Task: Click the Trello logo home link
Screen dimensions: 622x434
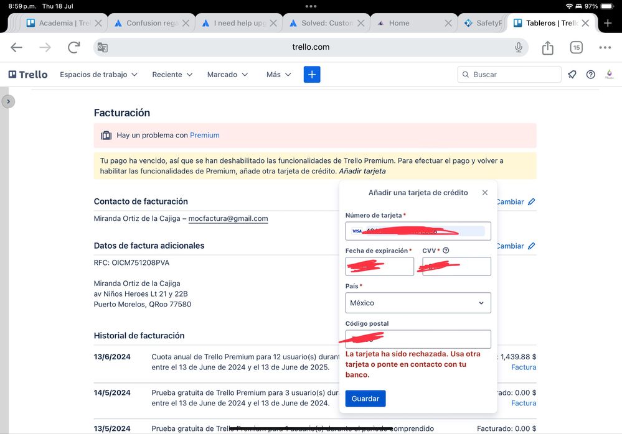Action: [28, 75]
